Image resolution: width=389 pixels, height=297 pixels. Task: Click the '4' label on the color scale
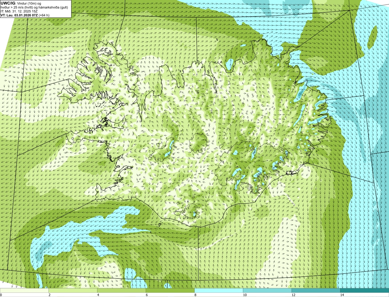(x=98, y=295)
